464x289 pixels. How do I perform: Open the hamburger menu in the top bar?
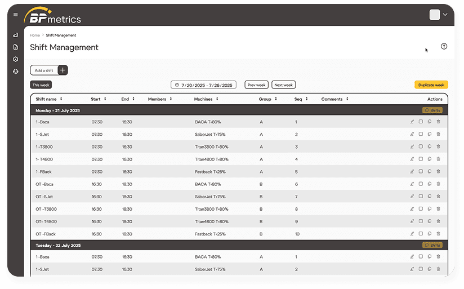click(x=15, y=15)
